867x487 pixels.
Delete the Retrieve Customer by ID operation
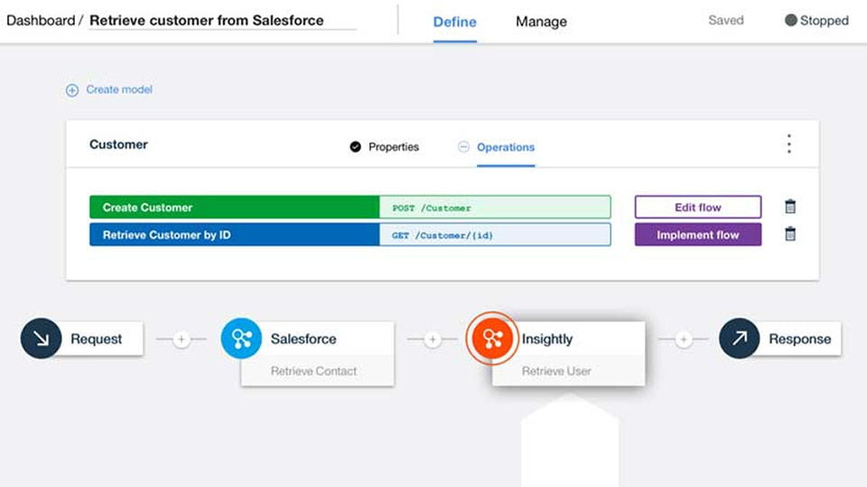point(790,234)
